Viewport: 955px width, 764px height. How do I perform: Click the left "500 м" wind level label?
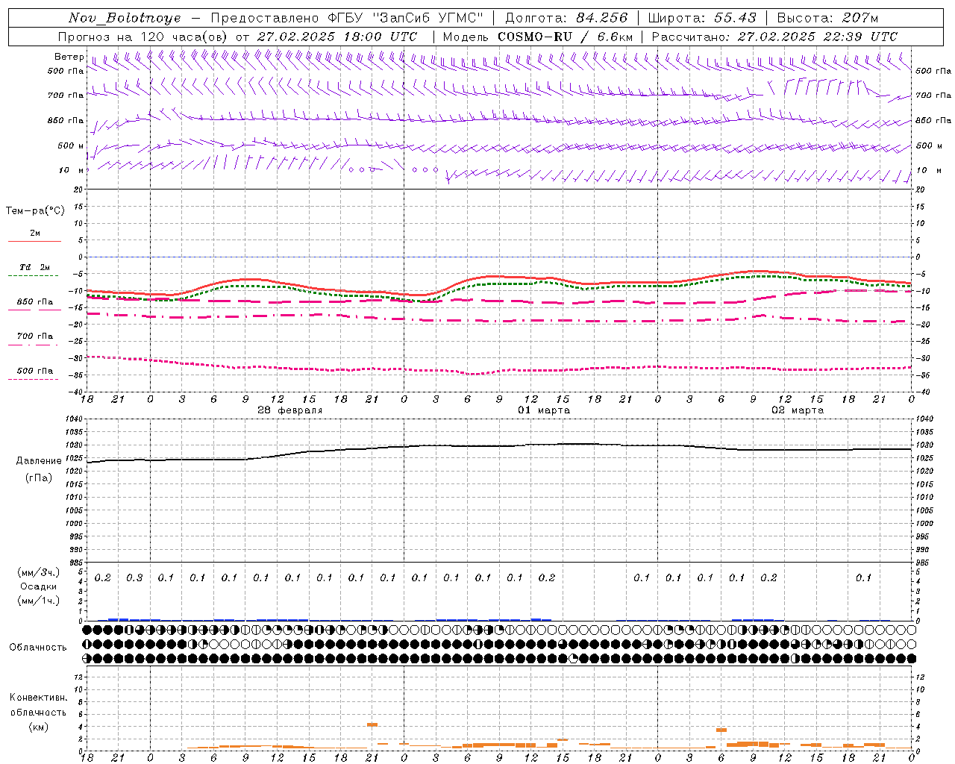[x=71, y=145]
